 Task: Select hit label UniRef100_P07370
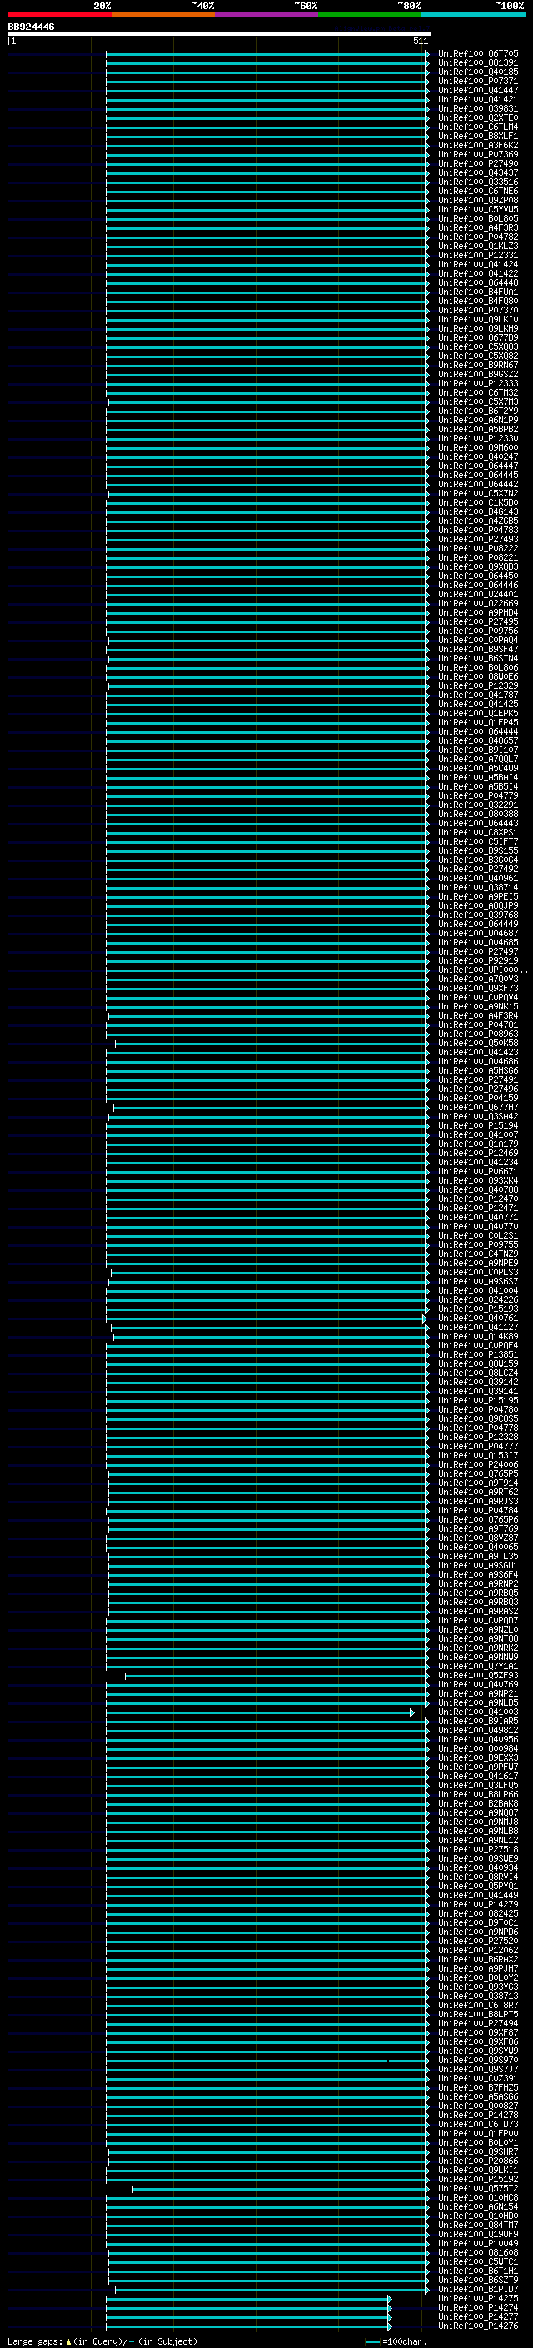[478, 311]
